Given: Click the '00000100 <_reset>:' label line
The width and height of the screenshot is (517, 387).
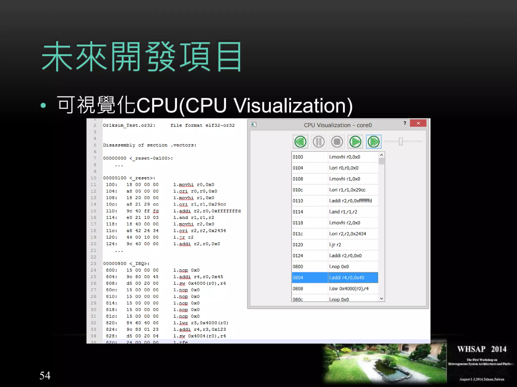Looking at the screenshot, I should tap(129, 178).
